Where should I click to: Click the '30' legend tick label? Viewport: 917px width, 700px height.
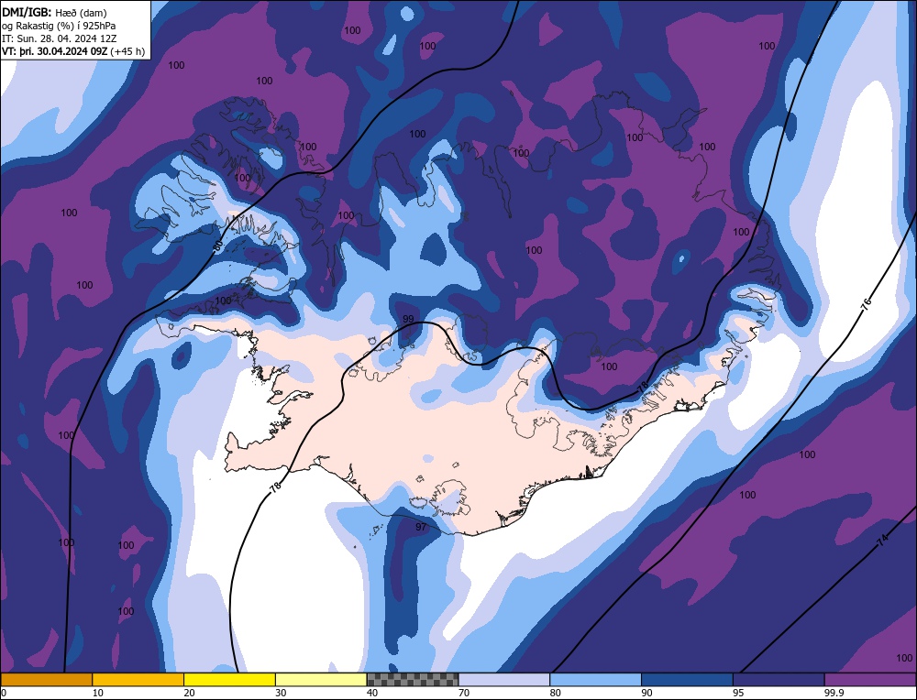281,693
